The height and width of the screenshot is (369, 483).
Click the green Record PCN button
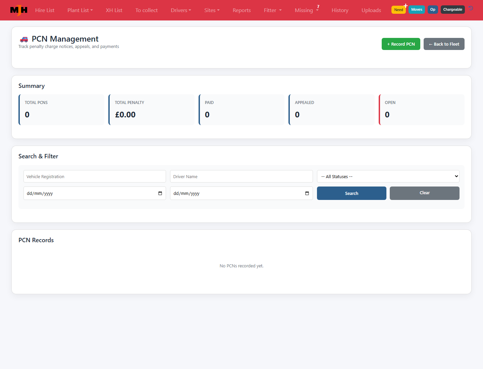click(x=401, y=44)
